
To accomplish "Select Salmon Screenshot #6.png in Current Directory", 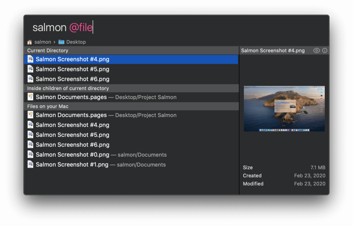I will coord(131,79).
